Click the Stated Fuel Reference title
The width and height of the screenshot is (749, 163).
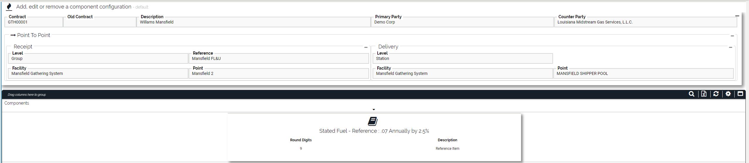[374, 131]
